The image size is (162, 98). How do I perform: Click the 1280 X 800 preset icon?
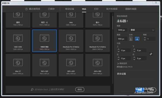(x=18, y=38)
